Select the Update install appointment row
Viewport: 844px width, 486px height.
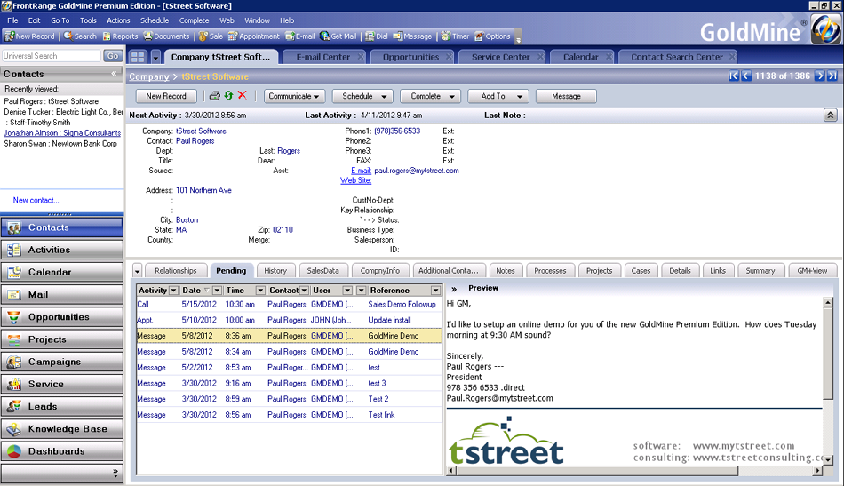[289, 320]
